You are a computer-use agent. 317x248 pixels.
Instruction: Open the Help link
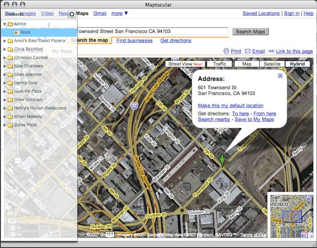coord(309,14)
